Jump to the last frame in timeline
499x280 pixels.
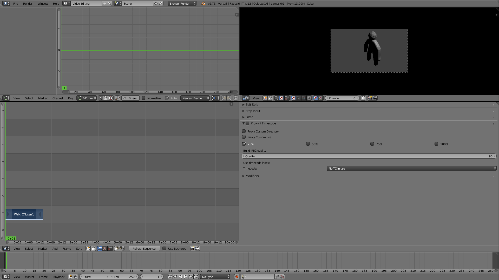[x=196, y=277]
